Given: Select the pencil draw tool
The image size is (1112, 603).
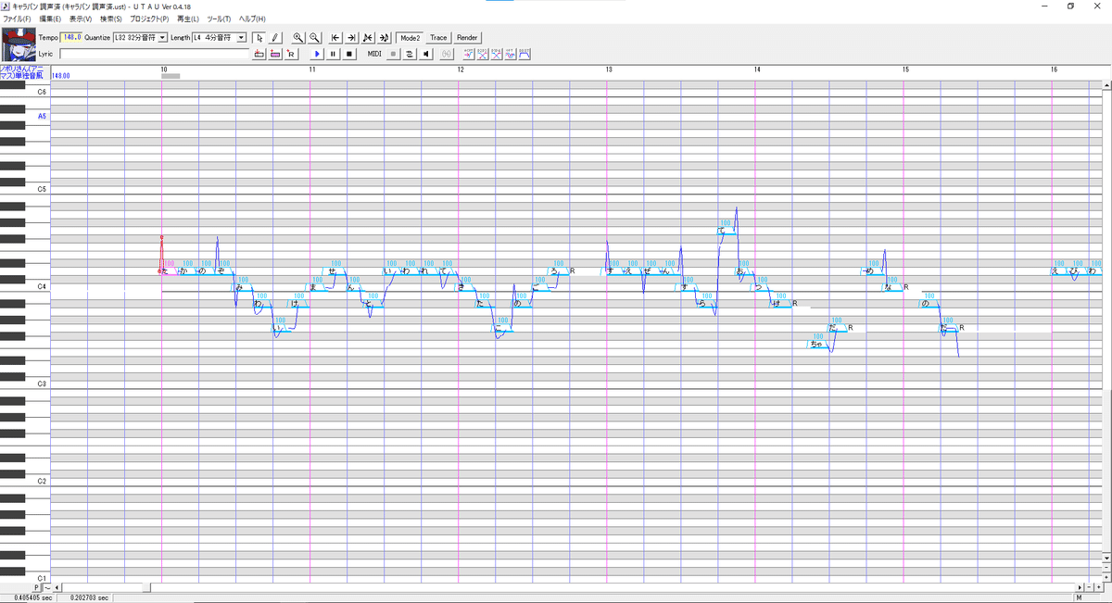Looking at the screenshot, I should [x=273, y=38].
